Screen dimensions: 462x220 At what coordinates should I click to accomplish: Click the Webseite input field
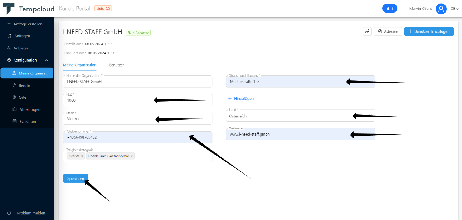pyautogui.click(x=300, y=134)
